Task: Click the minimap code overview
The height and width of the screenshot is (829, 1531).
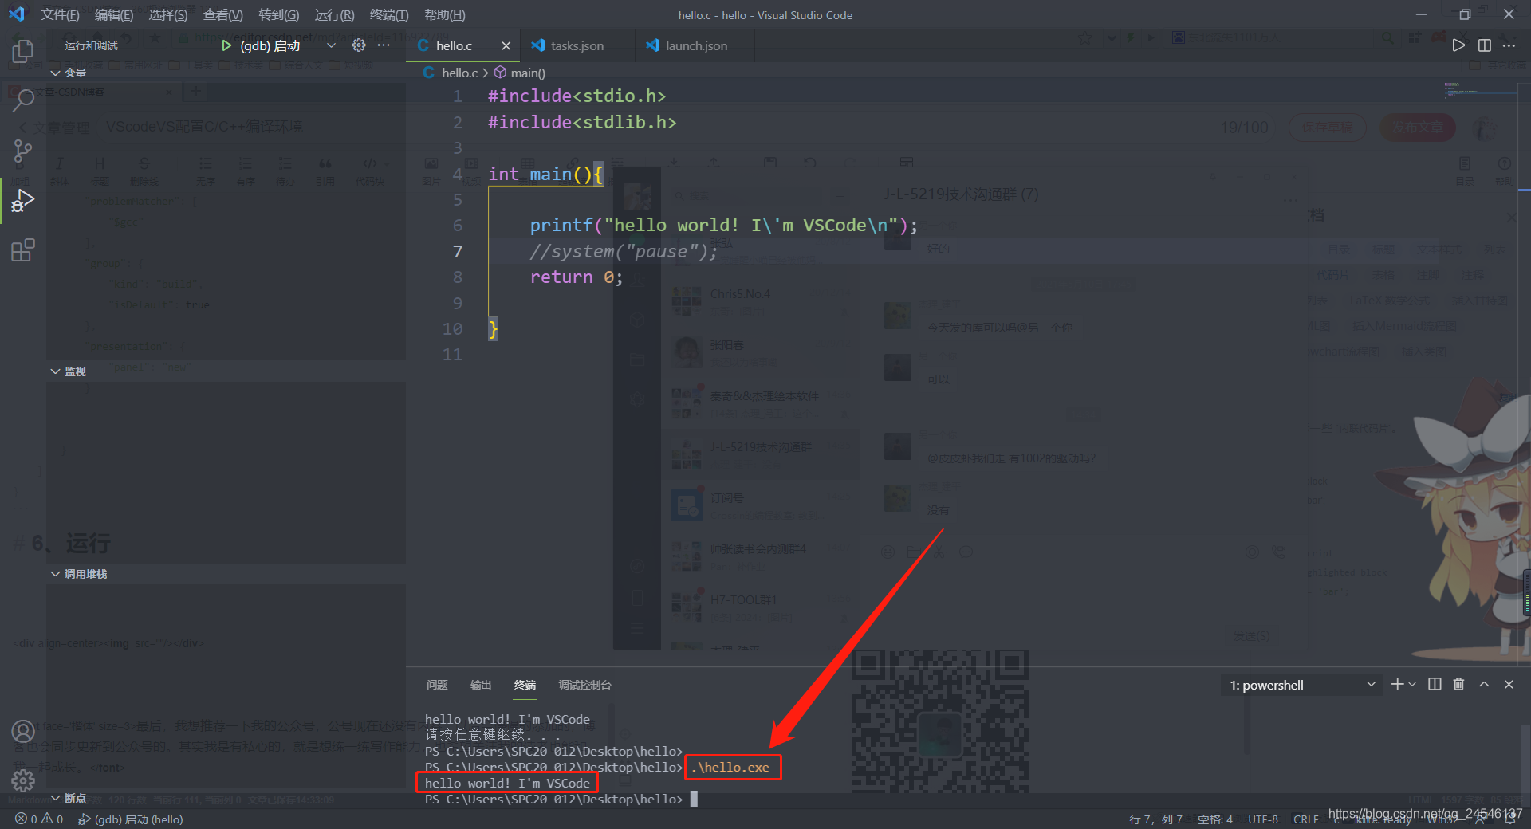Action: pos(1479,89)
